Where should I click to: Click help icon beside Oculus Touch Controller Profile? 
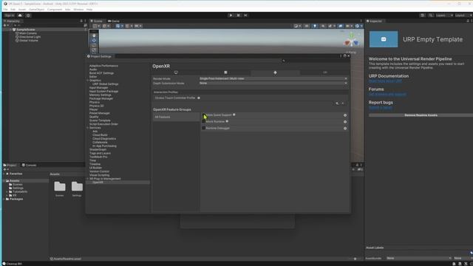click(199, 98)
